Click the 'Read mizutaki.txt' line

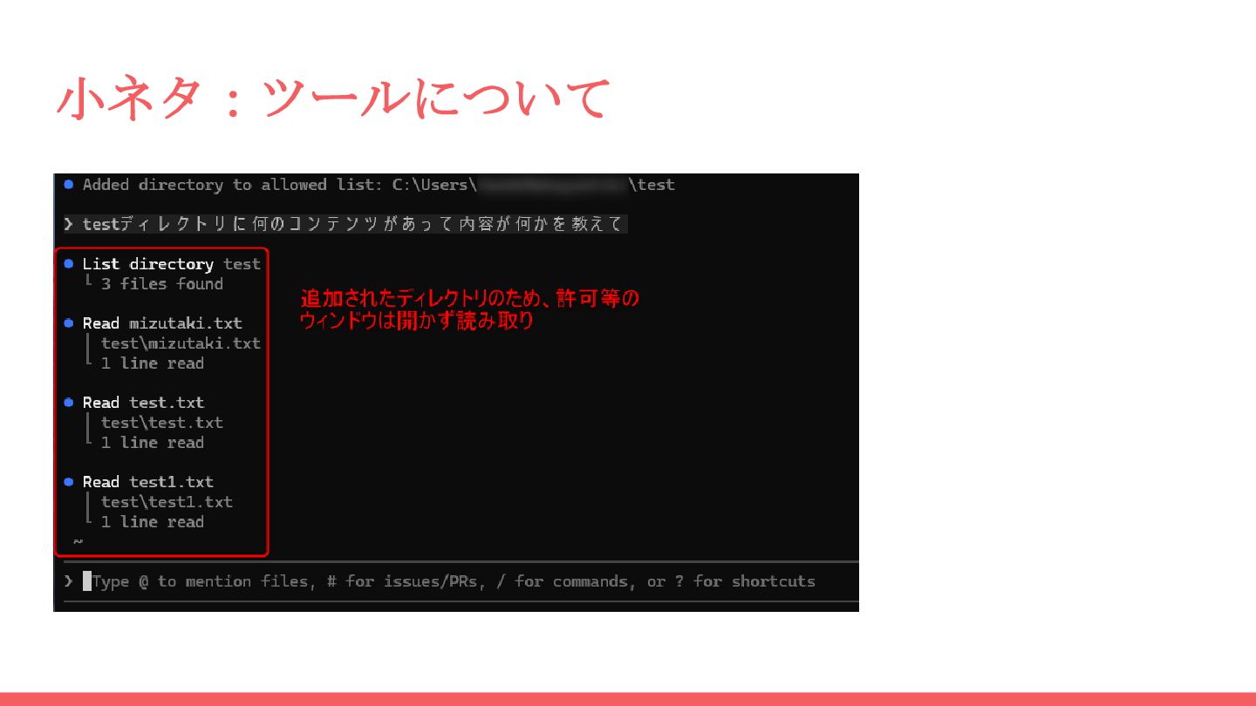tap(162, 323)
